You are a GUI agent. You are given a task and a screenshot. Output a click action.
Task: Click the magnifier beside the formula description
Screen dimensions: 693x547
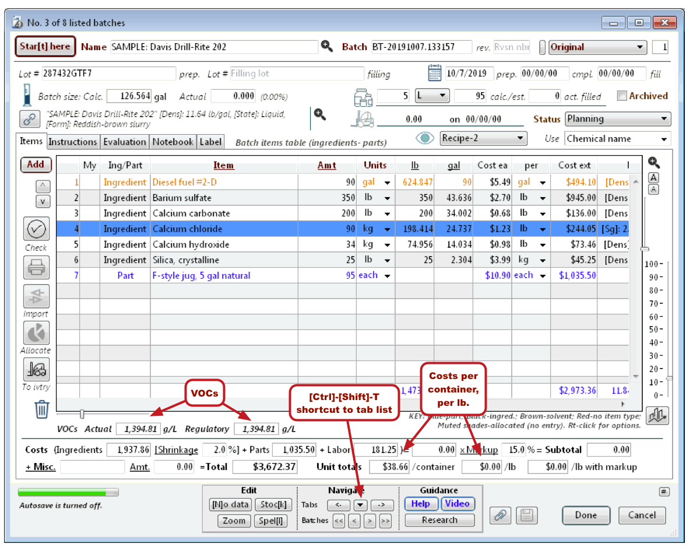point(320,114)
